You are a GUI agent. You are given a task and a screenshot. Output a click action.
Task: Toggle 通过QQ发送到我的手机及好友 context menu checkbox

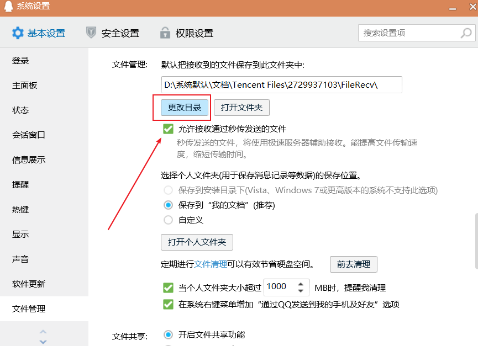click(x=168, y=305)
